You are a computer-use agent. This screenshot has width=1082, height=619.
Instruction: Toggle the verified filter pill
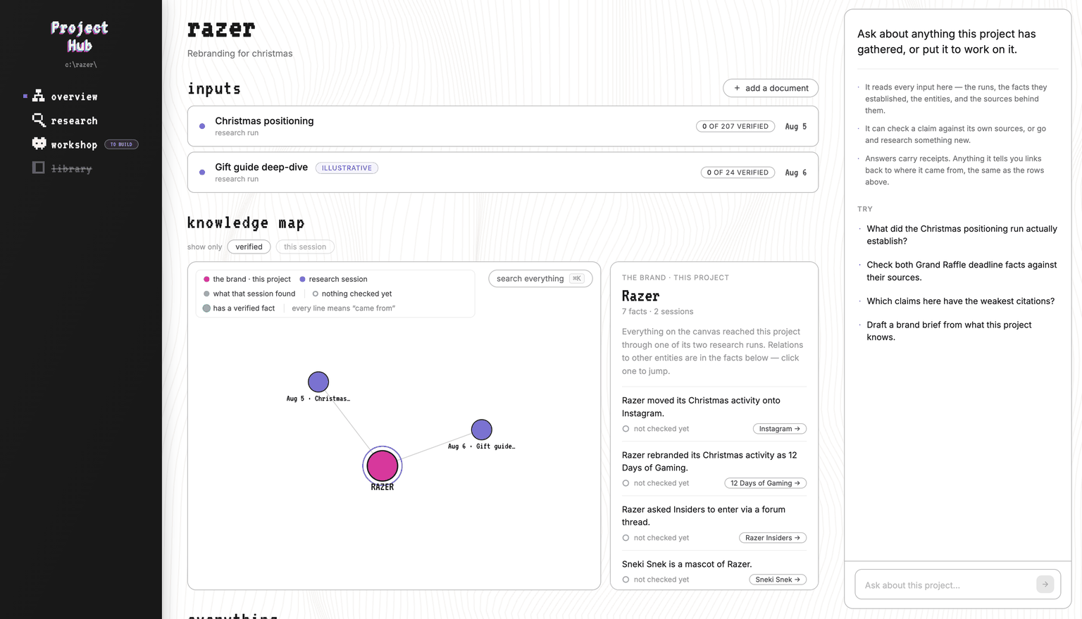coord(249,246)
